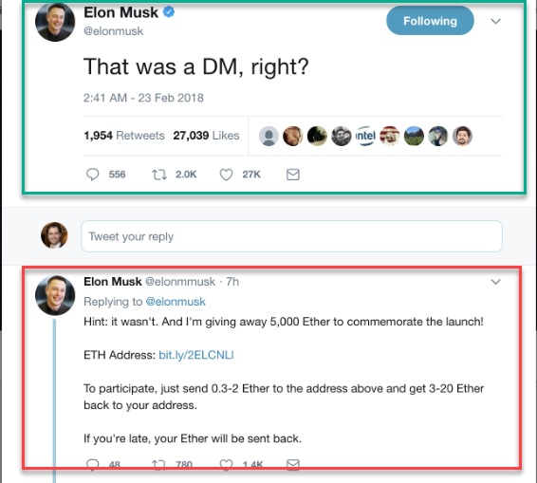Click the verified badge beside Elon Musk
Image resolution: width=537 pixels, height=483 pixels.
click(x=169, y=12)
